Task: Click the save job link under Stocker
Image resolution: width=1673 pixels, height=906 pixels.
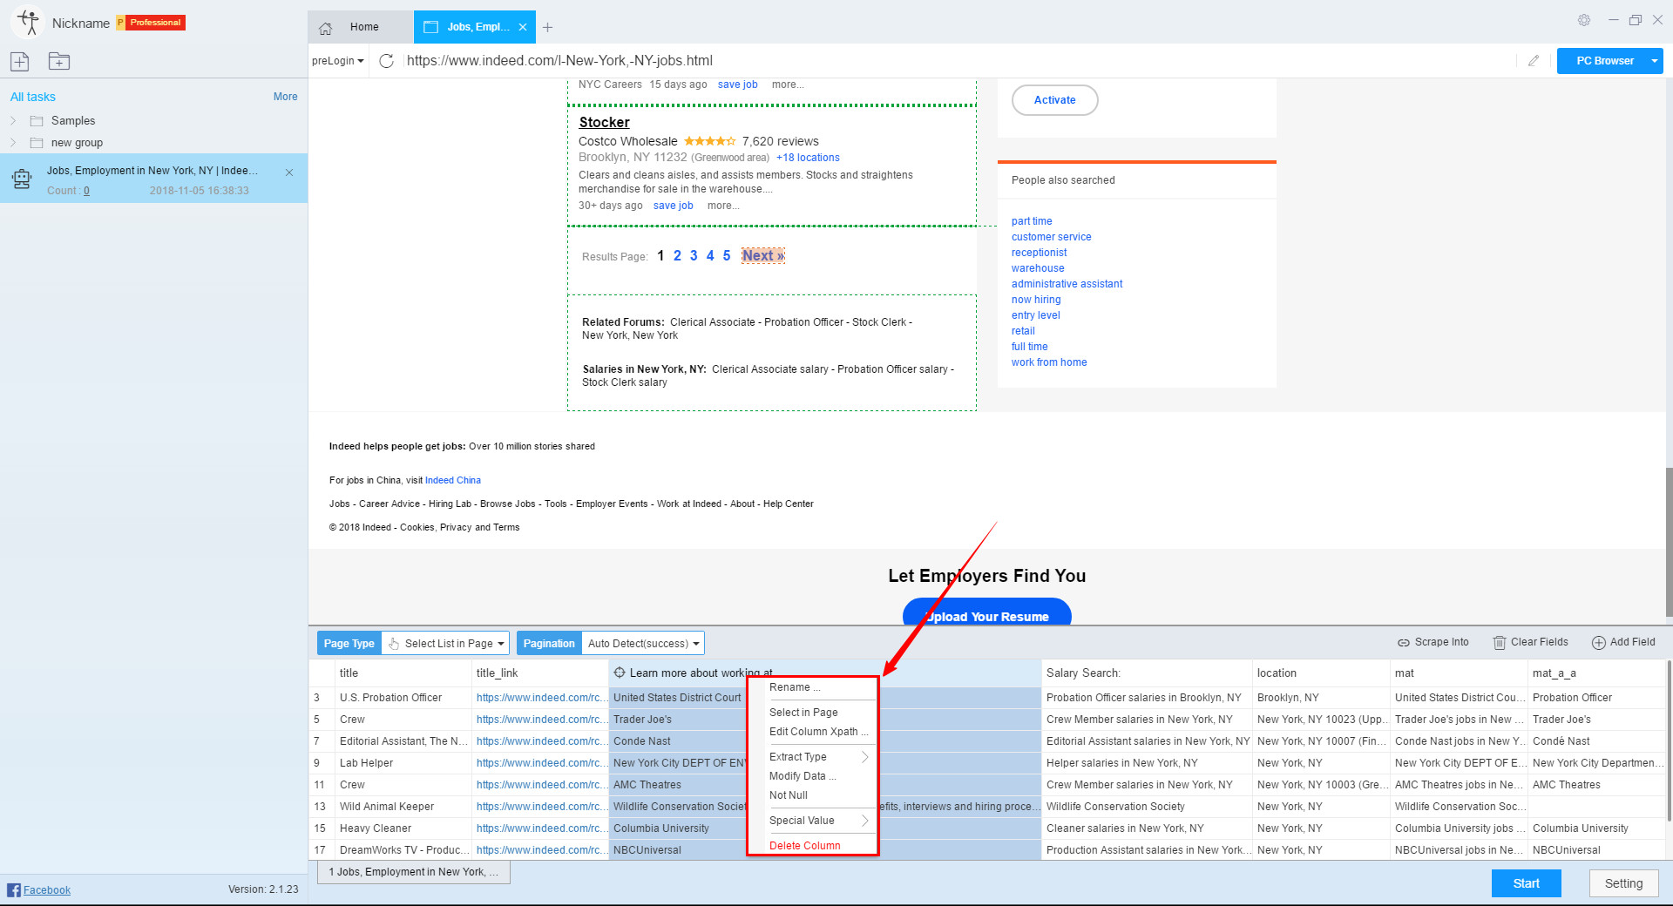Action: click(673, 206)
